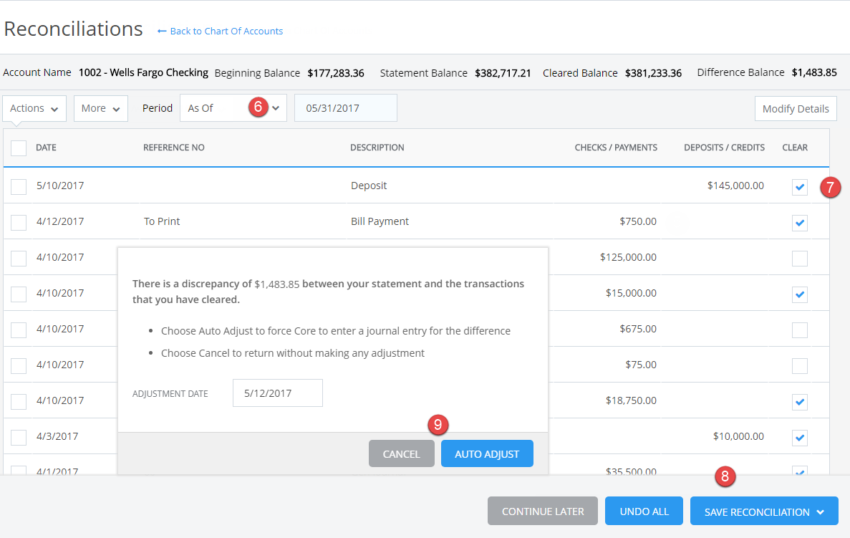Click the Statement Balance value $382,717.21

pos(503,73)
